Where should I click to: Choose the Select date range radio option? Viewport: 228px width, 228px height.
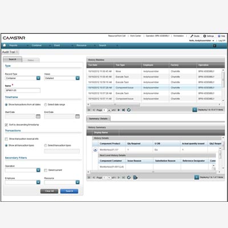tap(46, 104)
